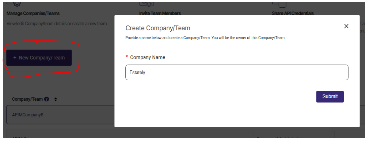Screen dimensions: 369x143
Task: Click the plus icon on New Company/Team
Action: 15,58
